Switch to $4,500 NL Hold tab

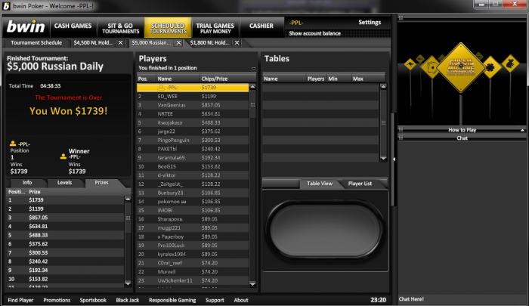(x=93, y=43)
